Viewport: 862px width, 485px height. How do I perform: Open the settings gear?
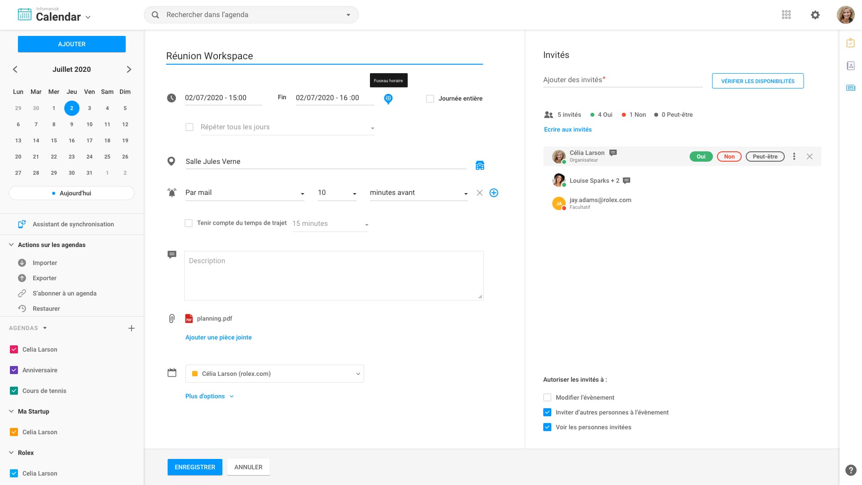tap(815, 15)
